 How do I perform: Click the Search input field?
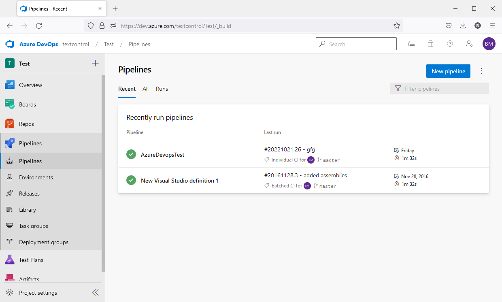point(356,44)
